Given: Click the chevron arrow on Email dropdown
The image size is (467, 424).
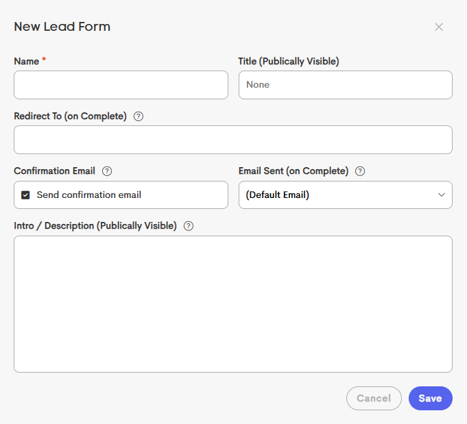Looking at the screenshot, I should pos(442,195).
